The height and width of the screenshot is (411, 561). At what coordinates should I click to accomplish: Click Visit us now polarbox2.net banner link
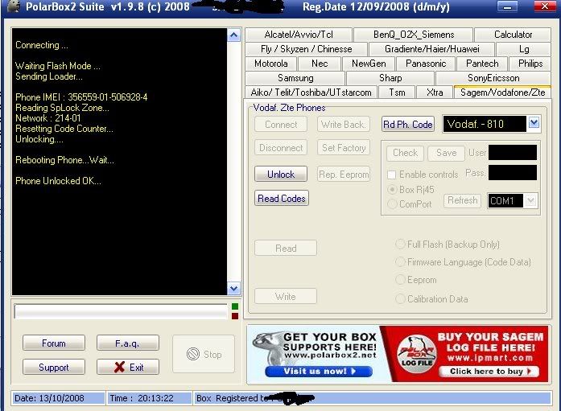(x=319, y=372)
